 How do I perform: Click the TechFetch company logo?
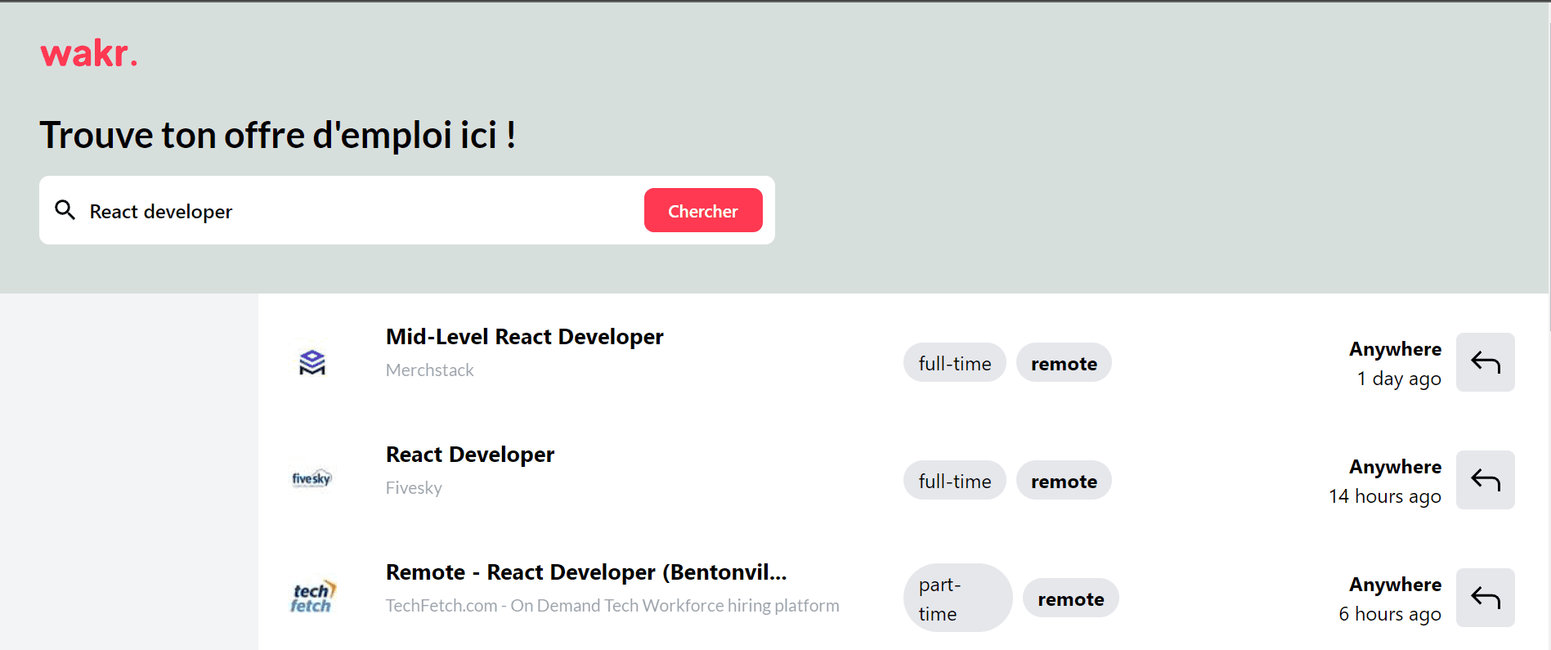tap(312, 598)
